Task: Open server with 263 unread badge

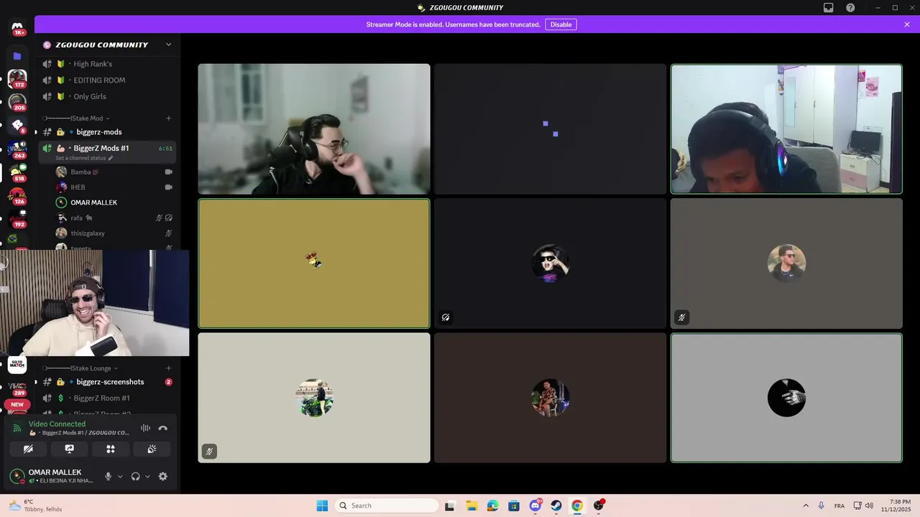Action: click(x=17, y=149)
